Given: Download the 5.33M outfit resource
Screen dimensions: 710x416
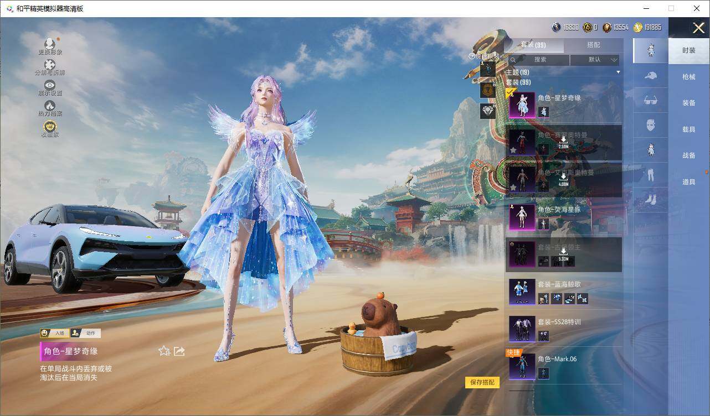Looking at the screenshot, I should 563,255.
